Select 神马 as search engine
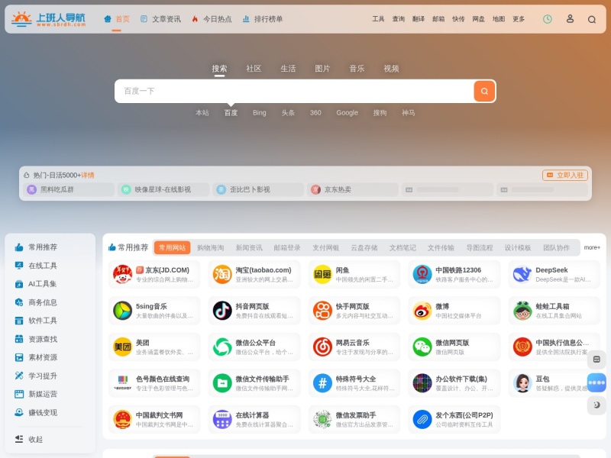 pos(408,113)
